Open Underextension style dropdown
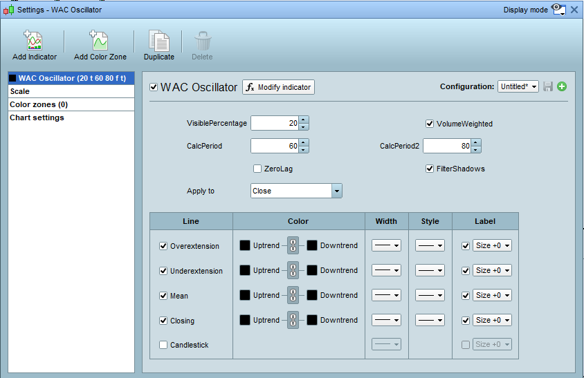Screen dimensions: 584x378 pyautogui.click(x=430, y=270)
